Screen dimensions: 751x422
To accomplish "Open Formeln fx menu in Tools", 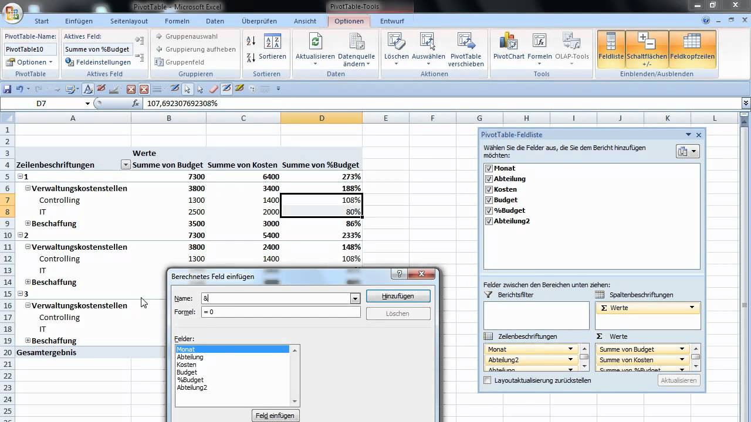I will pos(539,49).
